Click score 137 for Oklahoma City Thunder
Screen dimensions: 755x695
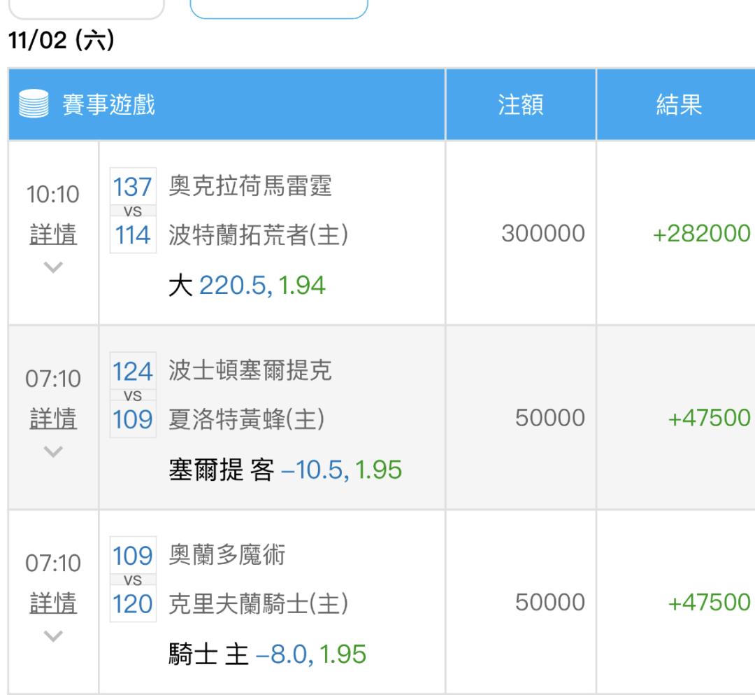coord(133,186)
